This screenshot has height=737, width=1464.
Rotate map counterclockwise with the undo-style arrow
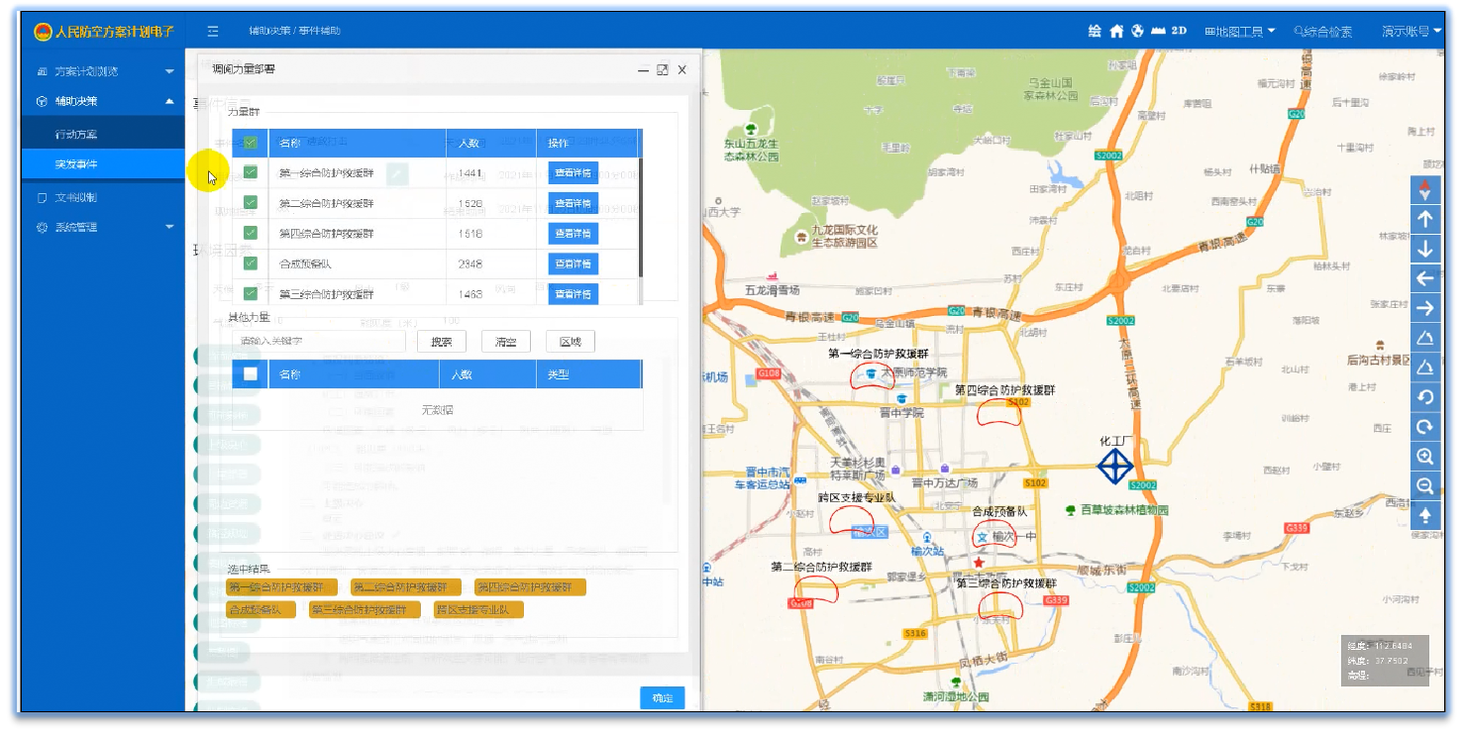[1425, 397]
